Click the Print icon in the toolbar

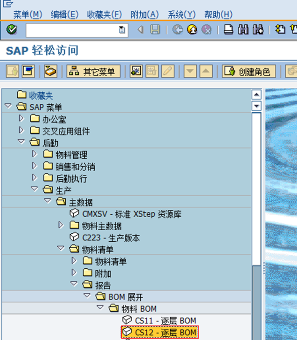228,30
